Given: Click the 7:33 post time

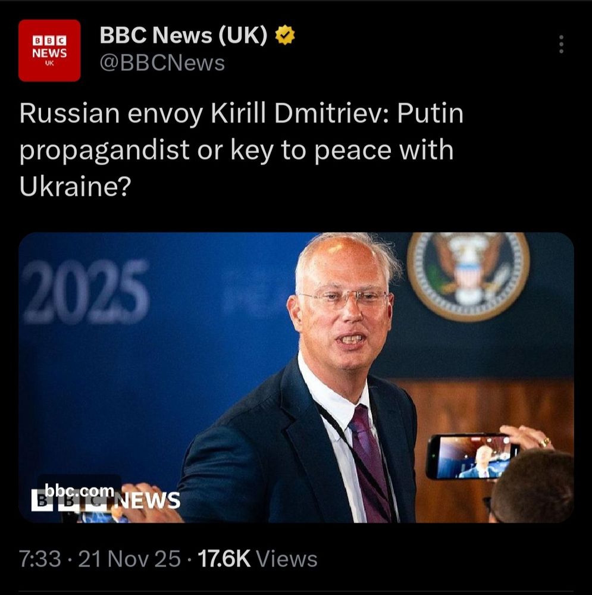Looking at the screenshot, I should click(x=40, y=559).
